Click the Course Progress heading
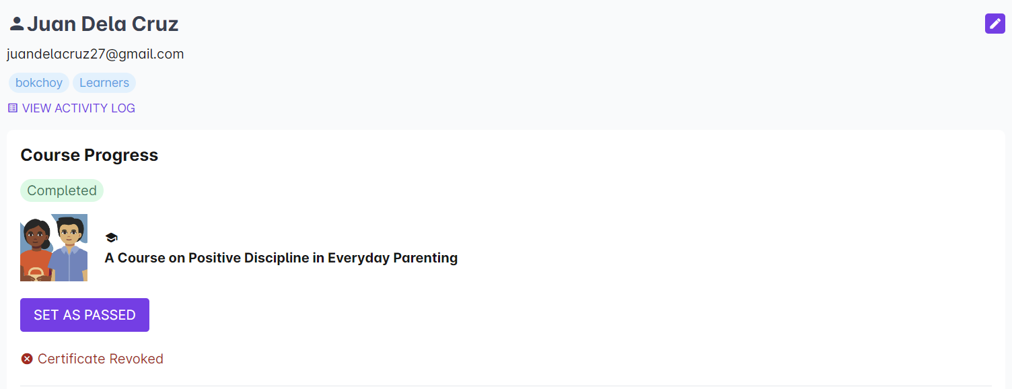Screen dimensions: 1012x389 [x=89, y=155]
